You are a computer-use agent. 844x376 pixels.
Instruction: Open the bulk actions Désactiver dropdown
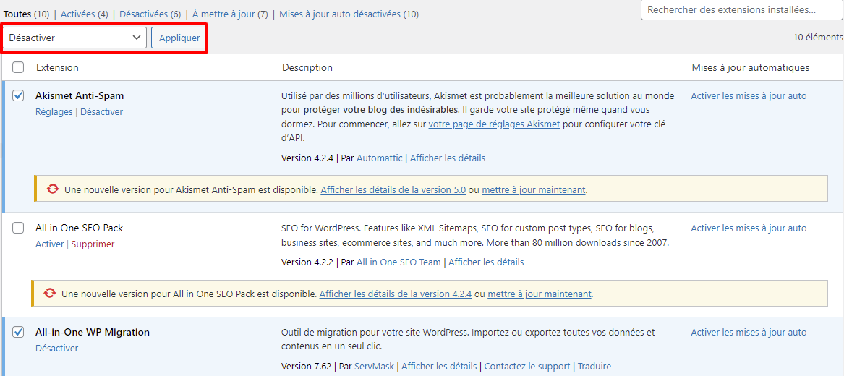(74, 38)
